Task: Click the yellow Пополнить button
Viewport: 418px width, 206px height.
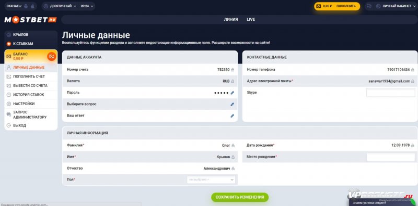Action: [x=346, y=6]
